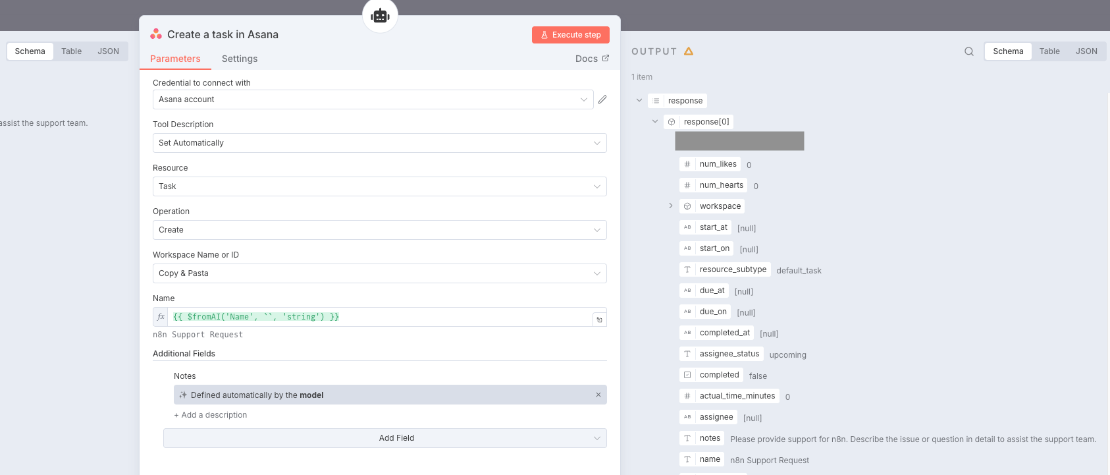The width and height of the screenshot is (1110, 475).
Task: Click the upcoming value next to assignee_status
Action: pos(788,355)
